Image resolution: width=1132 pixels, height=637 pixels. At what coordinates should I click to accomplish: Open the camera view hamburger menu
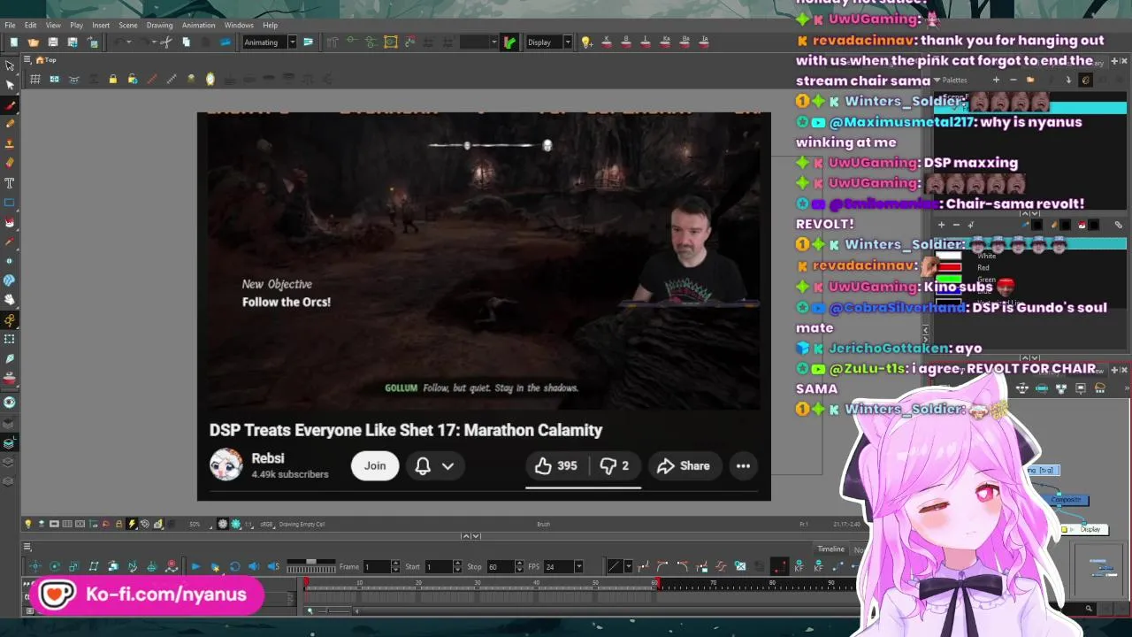tap(27, 59)
